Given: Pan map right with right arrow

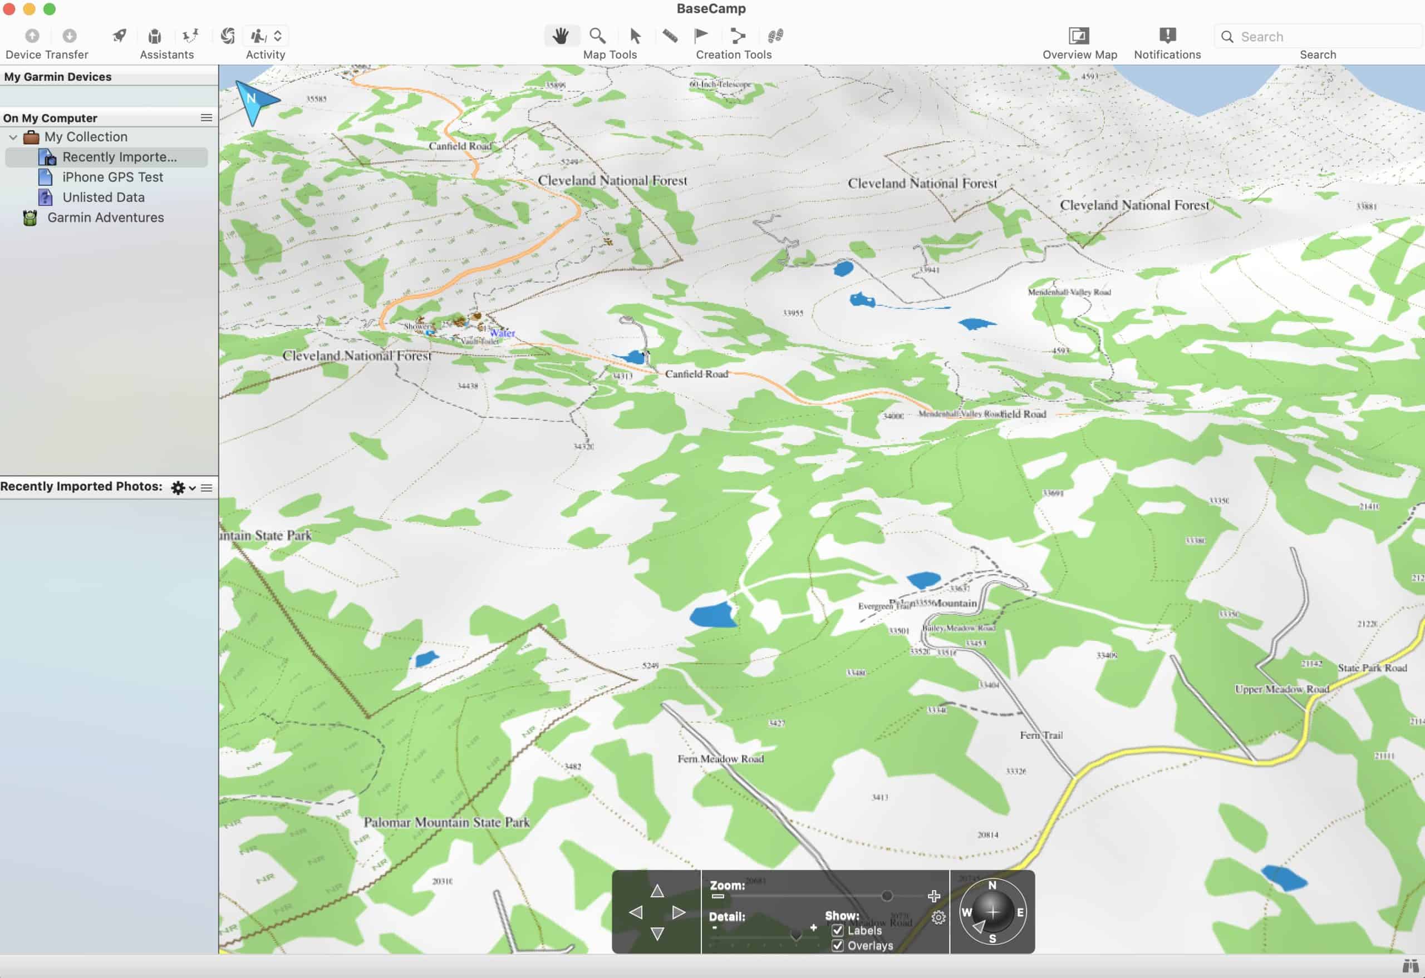Looking at the screenshot, I should pyautogui.click(x=678, y=912).
